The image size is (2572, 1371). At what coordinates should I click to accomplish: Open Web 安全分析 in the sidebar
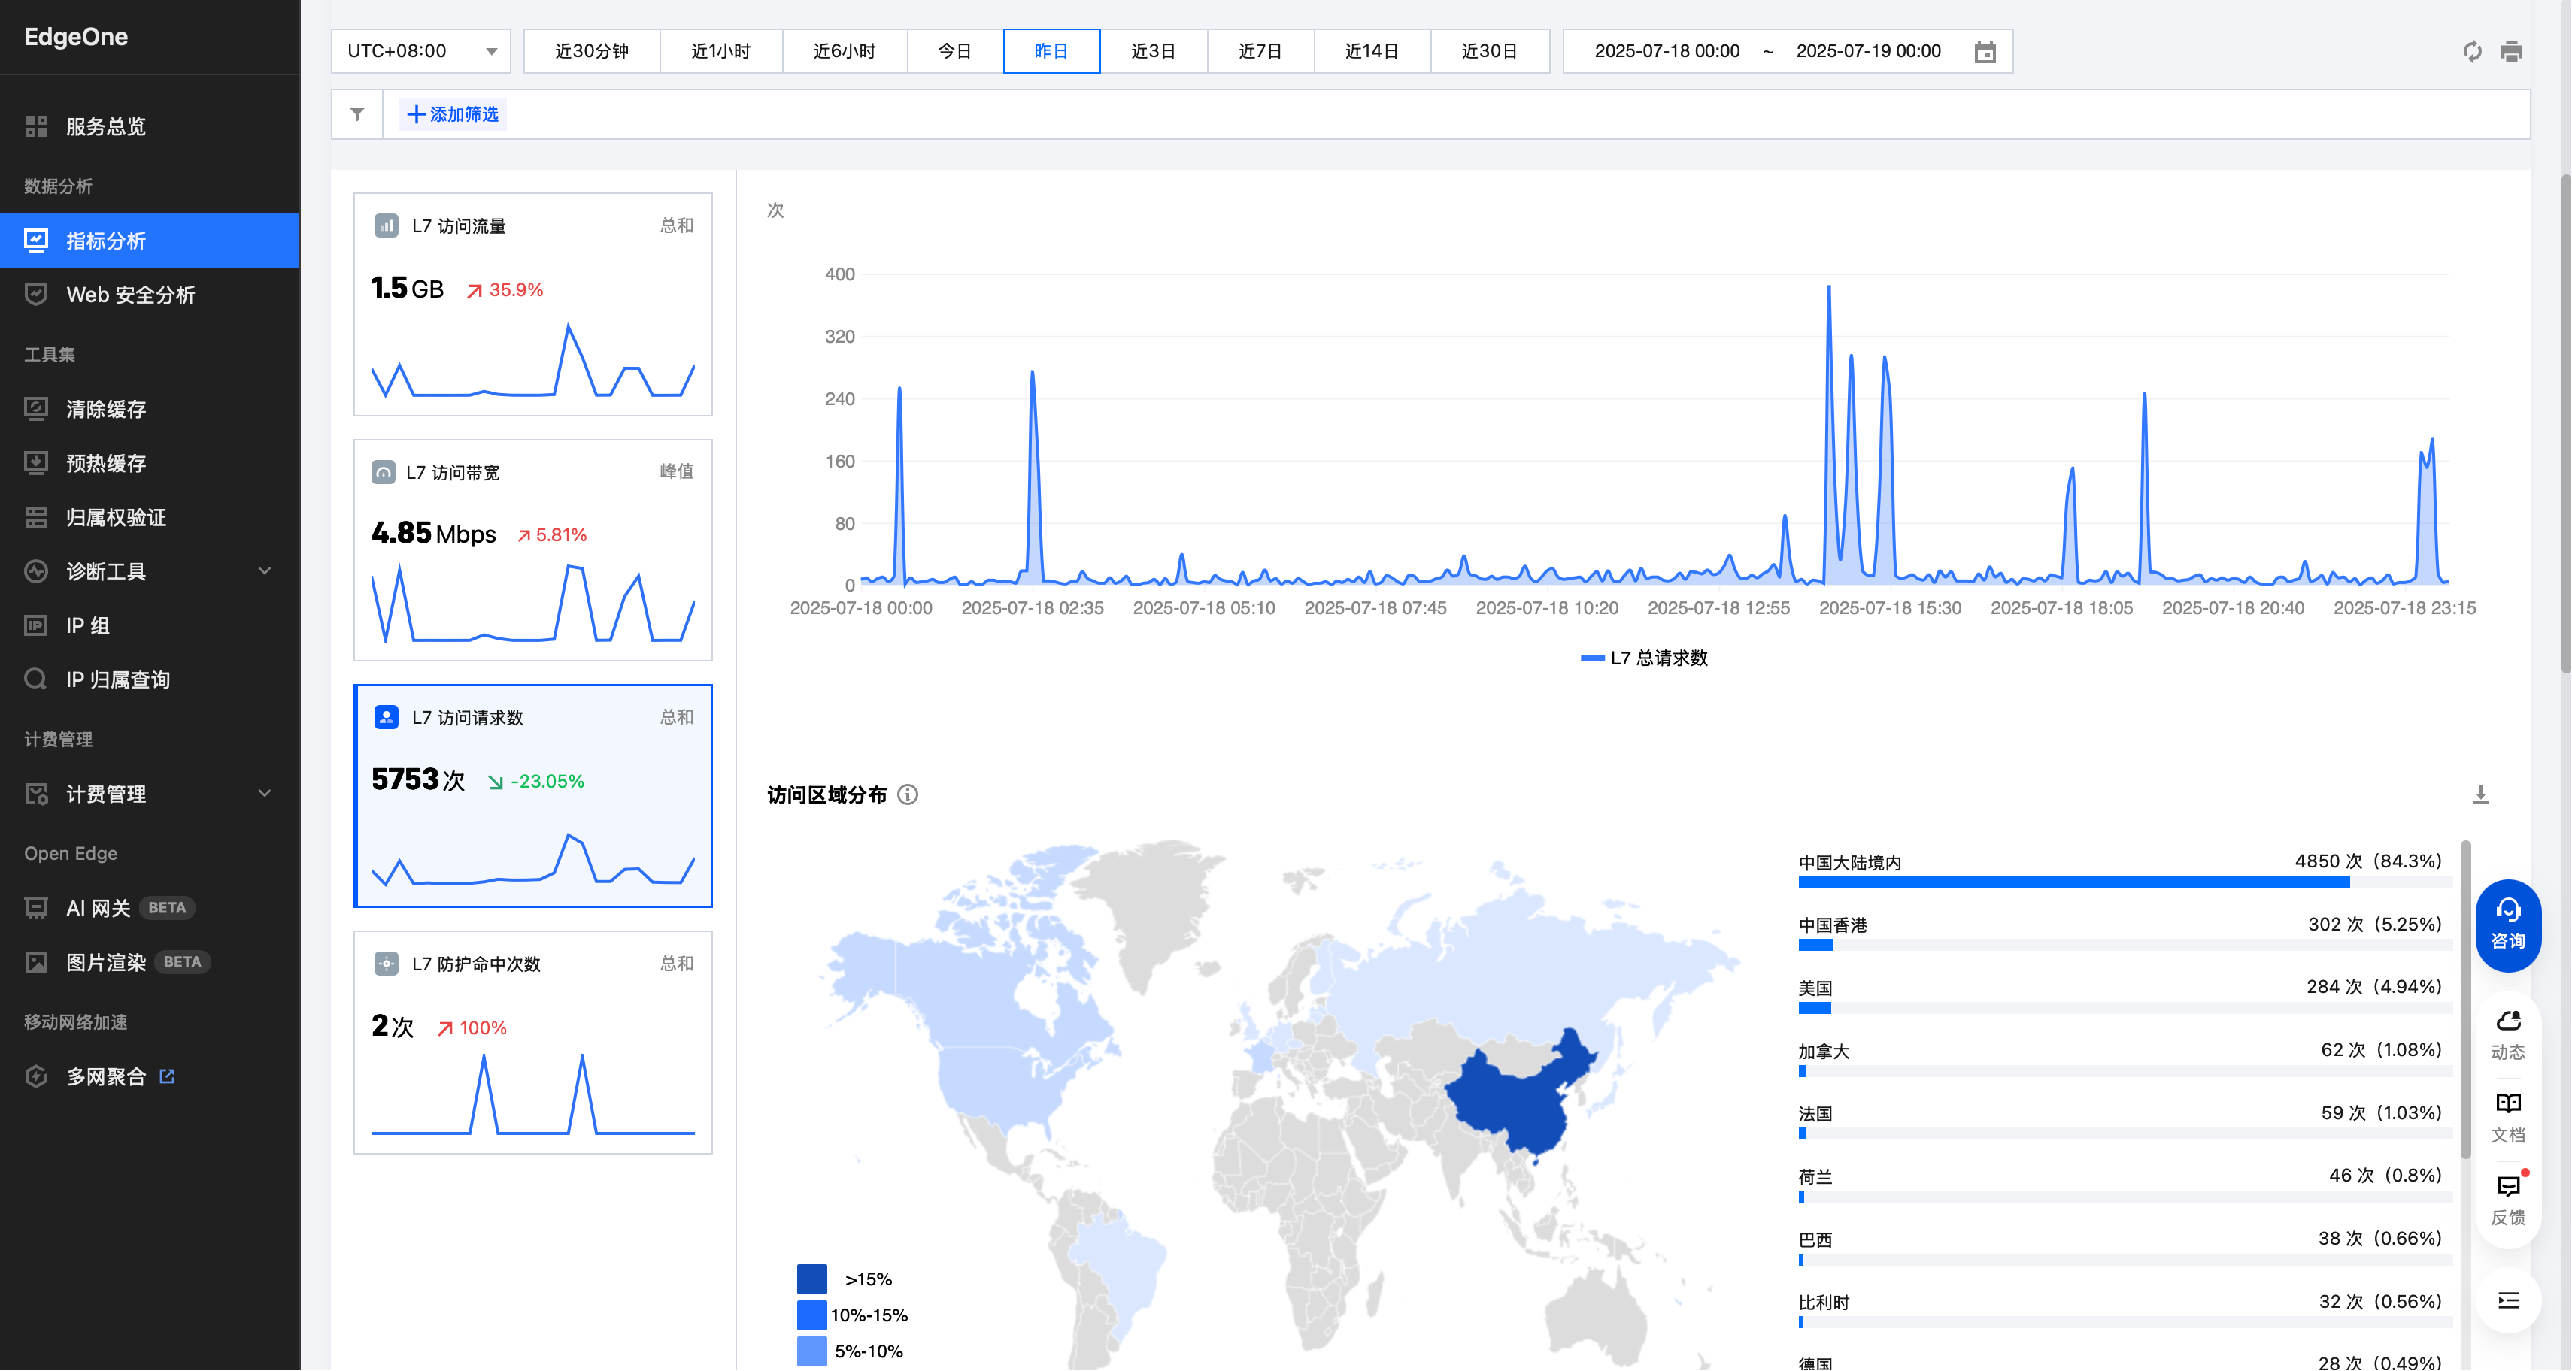tap(130, 295)
